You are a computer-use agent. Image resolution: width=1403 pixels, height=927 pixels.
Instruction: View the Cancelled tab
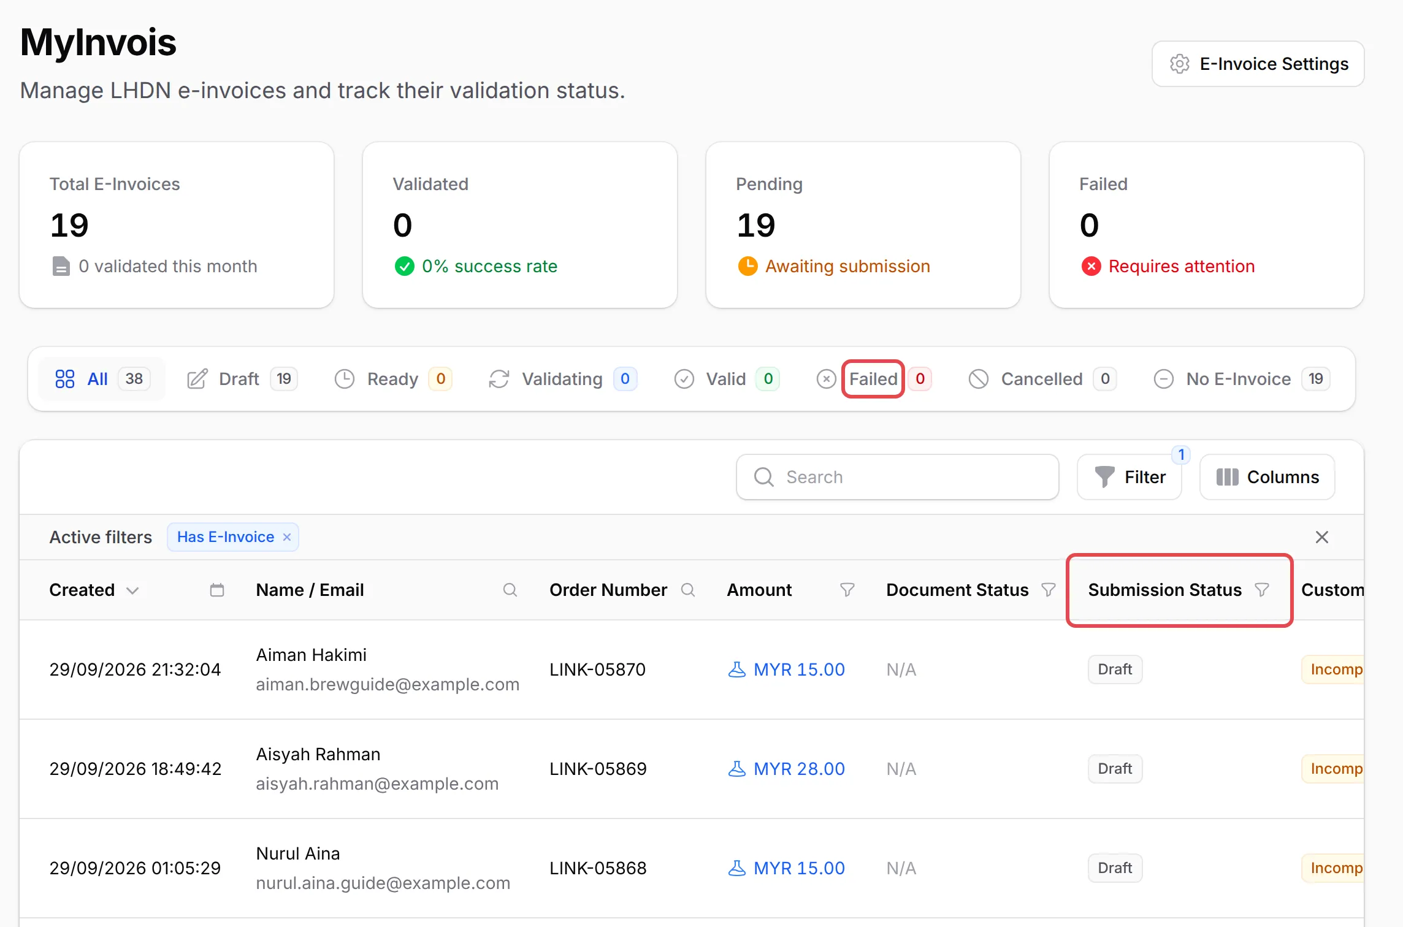1042,379
